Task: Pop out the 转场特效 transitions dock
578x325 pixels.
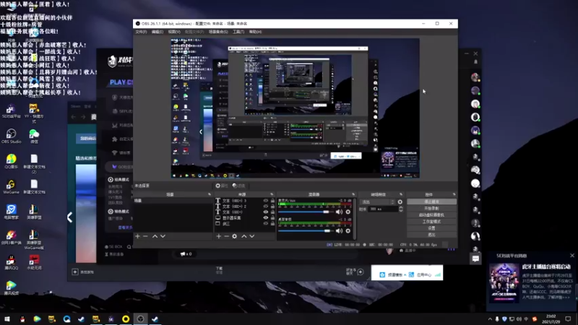Action: click(x=401, y=194)
